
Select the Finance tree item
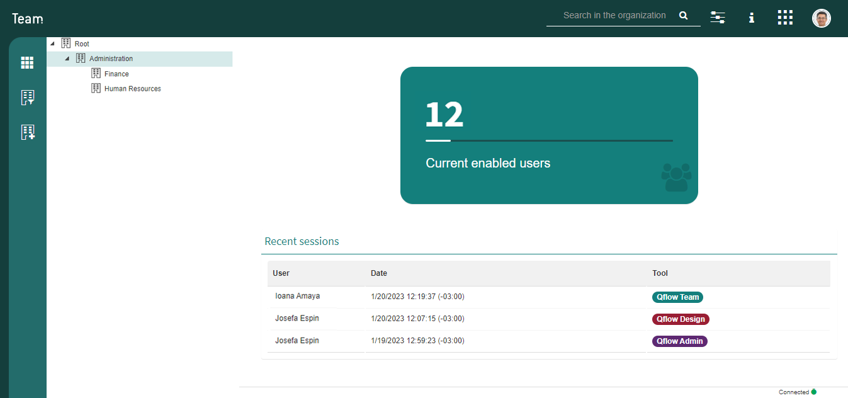click(x=116, y=74)
